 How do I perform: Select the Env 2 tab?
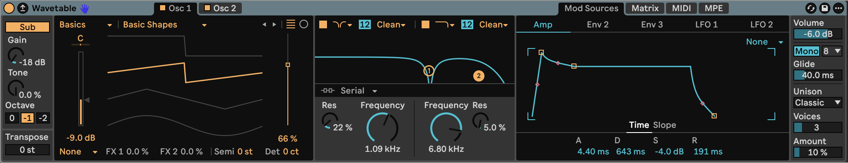coord(598,25)
